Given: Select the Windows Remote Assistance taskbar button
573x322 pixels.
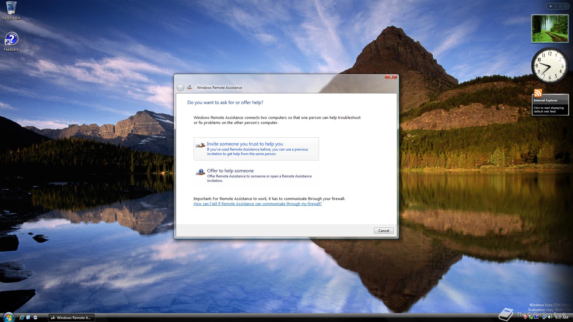Looking at the screenshot, I should coord(71,318).
